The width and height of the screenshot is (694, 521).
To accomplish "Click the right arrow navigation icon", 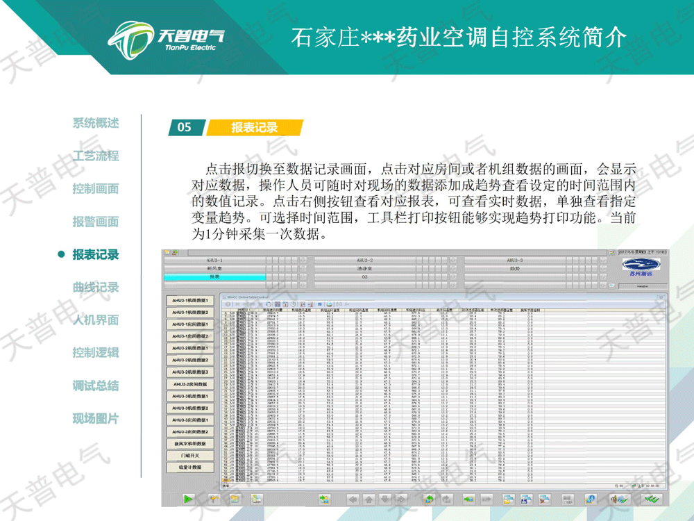I will [401, 499].
